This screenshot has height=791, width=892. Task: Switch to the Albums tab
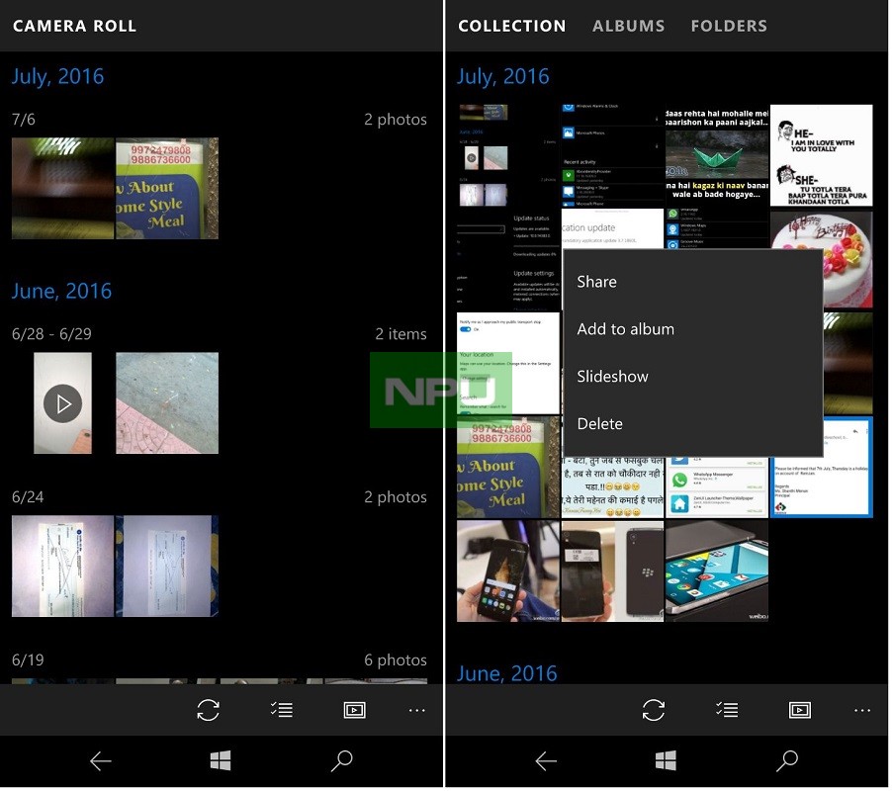tap(629, 26)
